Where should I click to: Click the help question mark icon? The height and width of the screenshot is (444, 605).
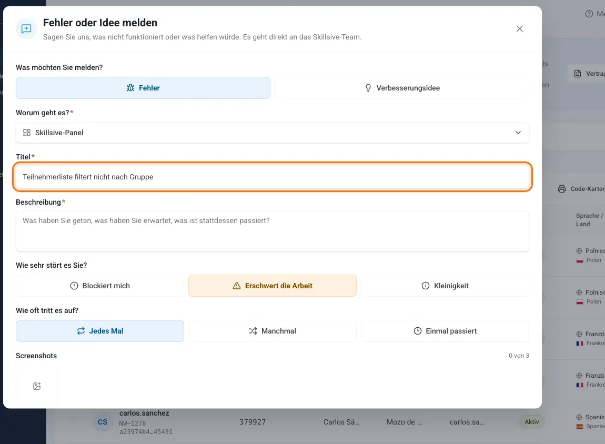coord(589,14)
